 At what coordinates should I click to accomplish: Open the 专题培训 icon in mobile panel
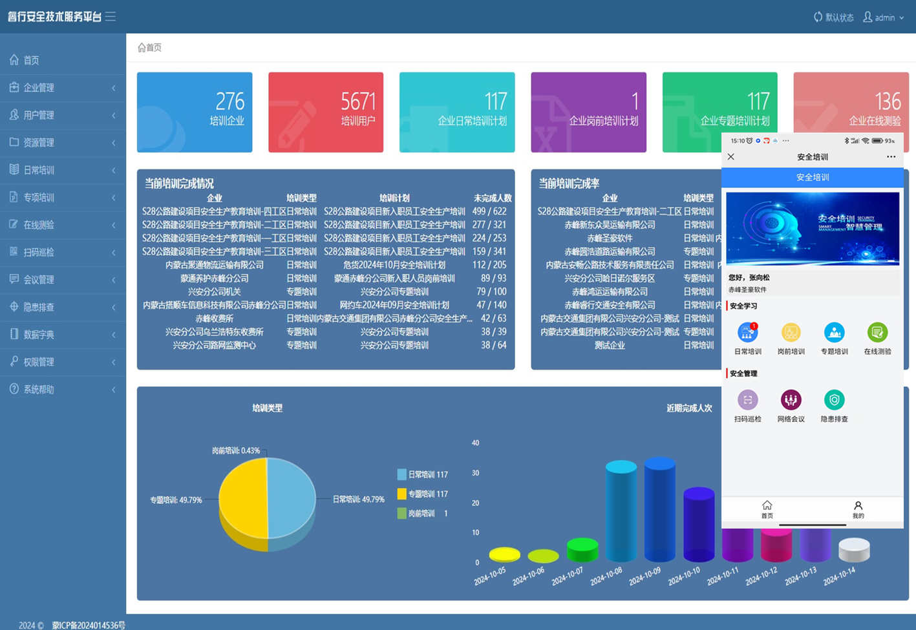point(834,333)
